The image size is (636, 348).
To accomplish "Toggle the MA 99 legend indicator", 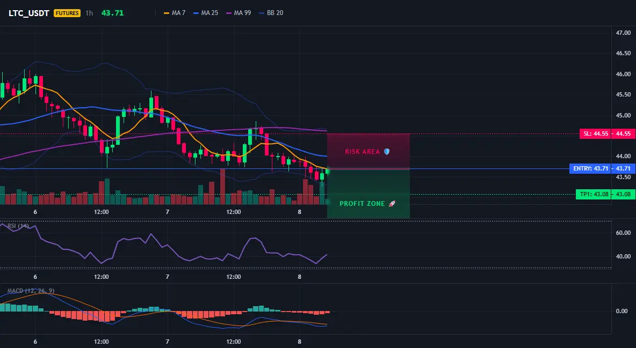I will click(238, 13).
